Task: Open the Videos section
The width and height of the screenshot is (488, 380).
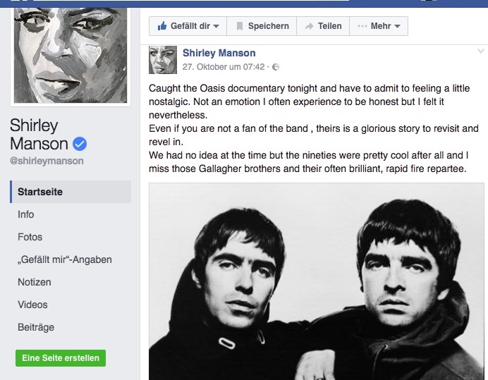Action: pyautogui.click(x=33, y=305)
